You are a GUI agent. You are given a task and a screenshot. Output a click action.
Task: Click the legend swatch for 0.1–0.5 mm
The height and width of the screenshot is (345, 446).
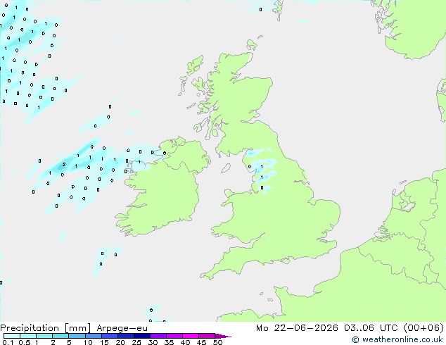click(12, 336)
